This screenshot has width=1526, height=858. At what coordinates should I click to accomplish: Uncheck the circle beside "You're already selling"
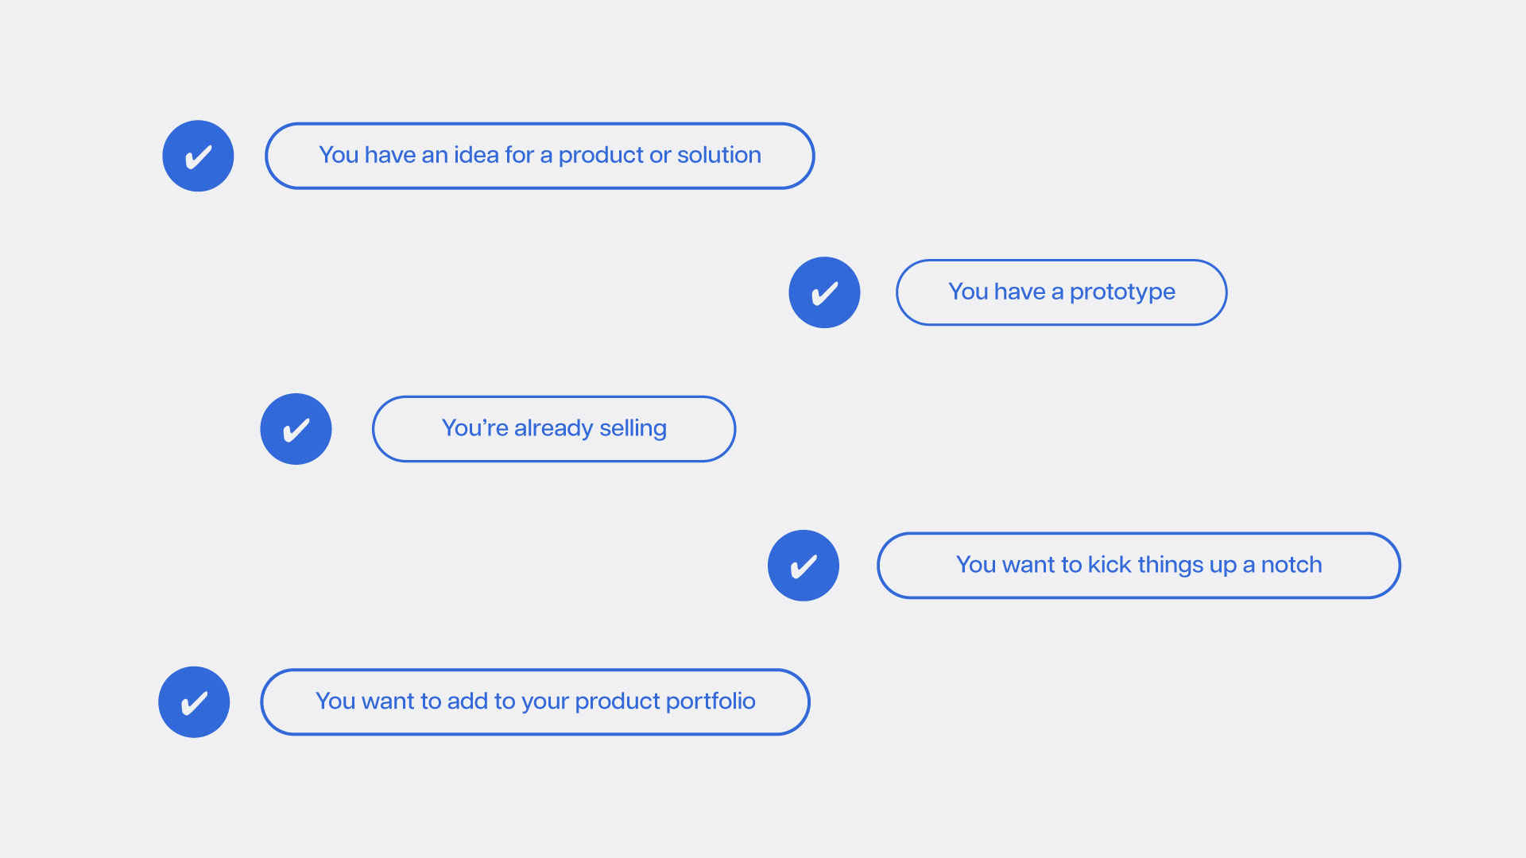[x=296, y=429]
